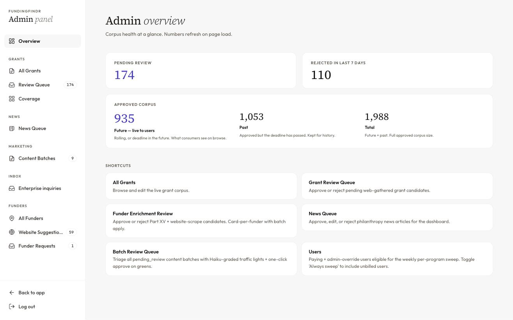
Task: Open the Batch Review Queue shortcut
Action: (201, 259)
